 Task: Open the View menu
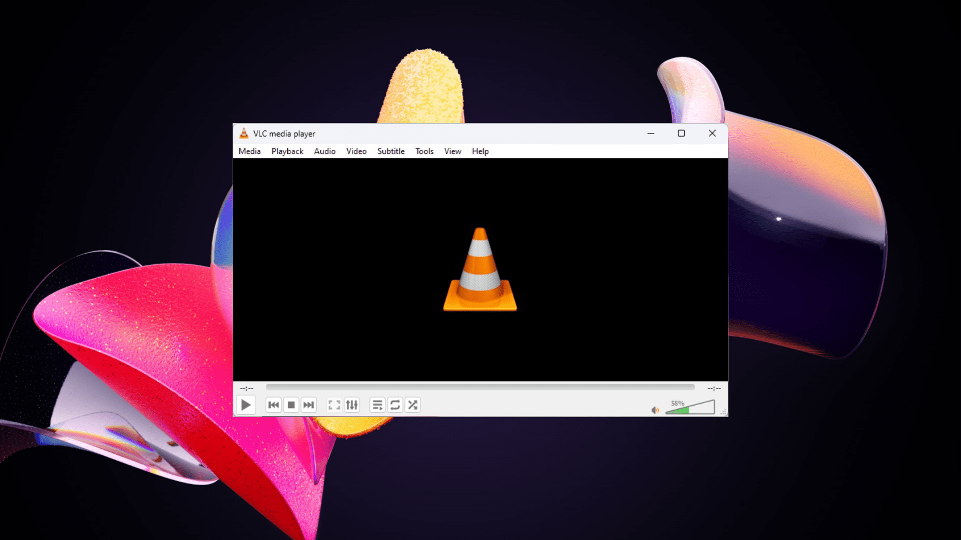pyautogui.click(x=452, y=151)
